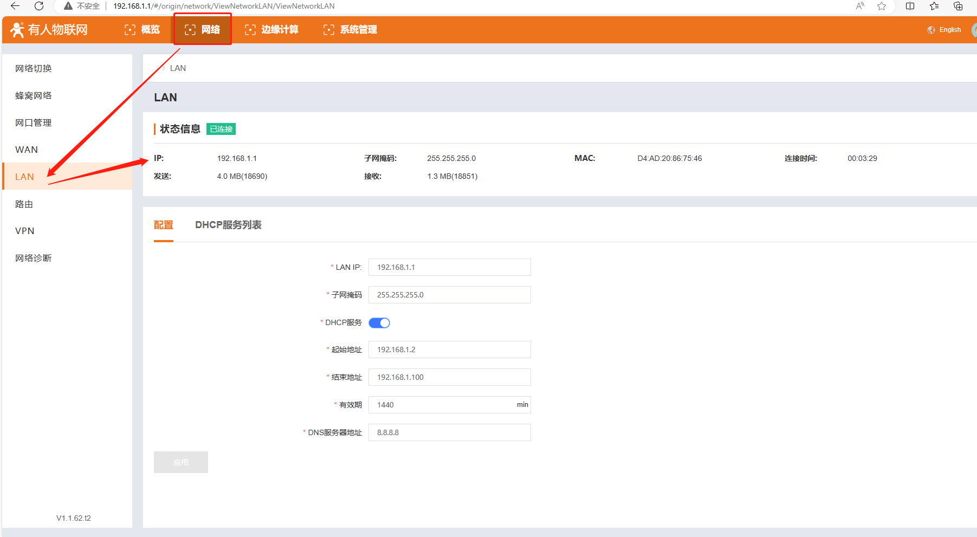Screen dimensions: 977x537
Task: Click the not secure warning icon
Action: click(x=68, y=6)
